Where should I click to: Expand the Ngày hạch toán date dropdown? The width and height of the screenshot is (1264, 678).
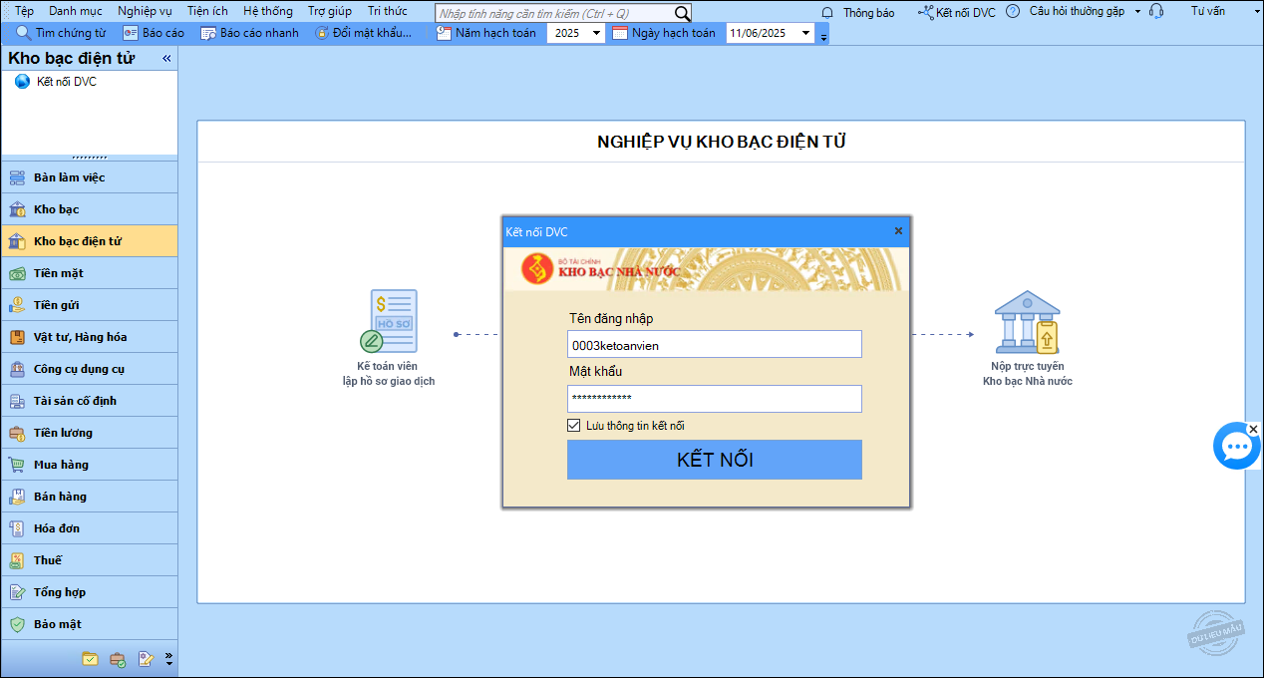[806, 33]
